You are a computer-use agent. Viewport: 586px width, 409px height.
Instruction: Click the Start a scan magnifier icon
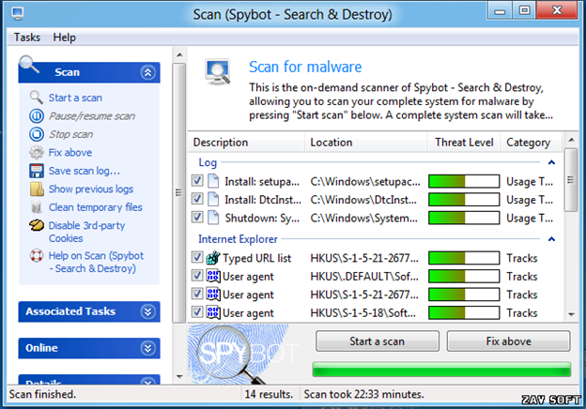coord(37,98)
